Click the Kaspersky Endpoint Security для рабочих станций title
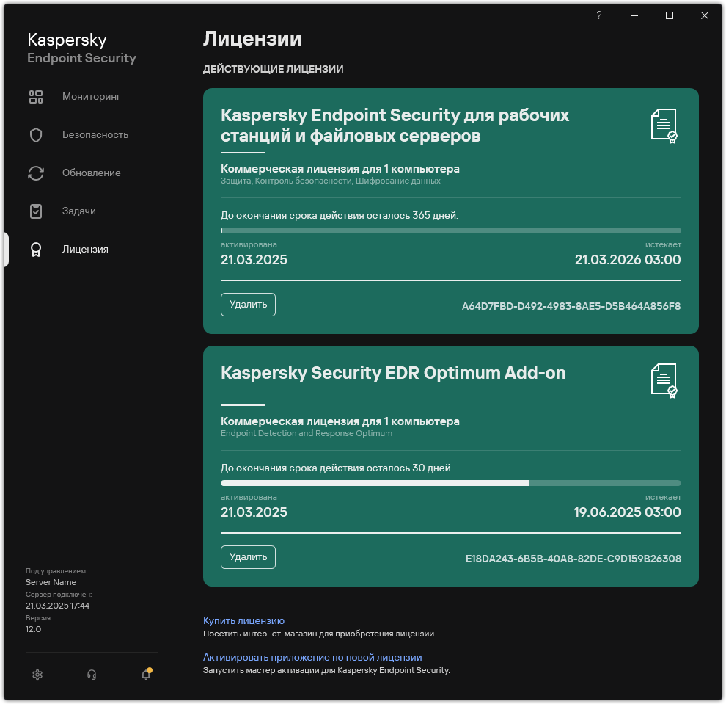Viewport: 726px width, 704px height. [395, 125]
